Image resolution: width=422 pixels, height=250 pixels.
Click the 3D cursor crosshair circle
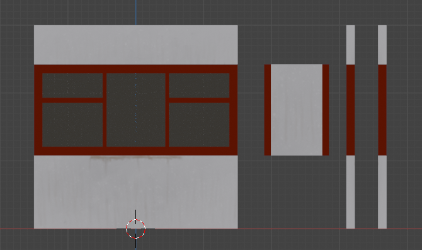[135, 229]
